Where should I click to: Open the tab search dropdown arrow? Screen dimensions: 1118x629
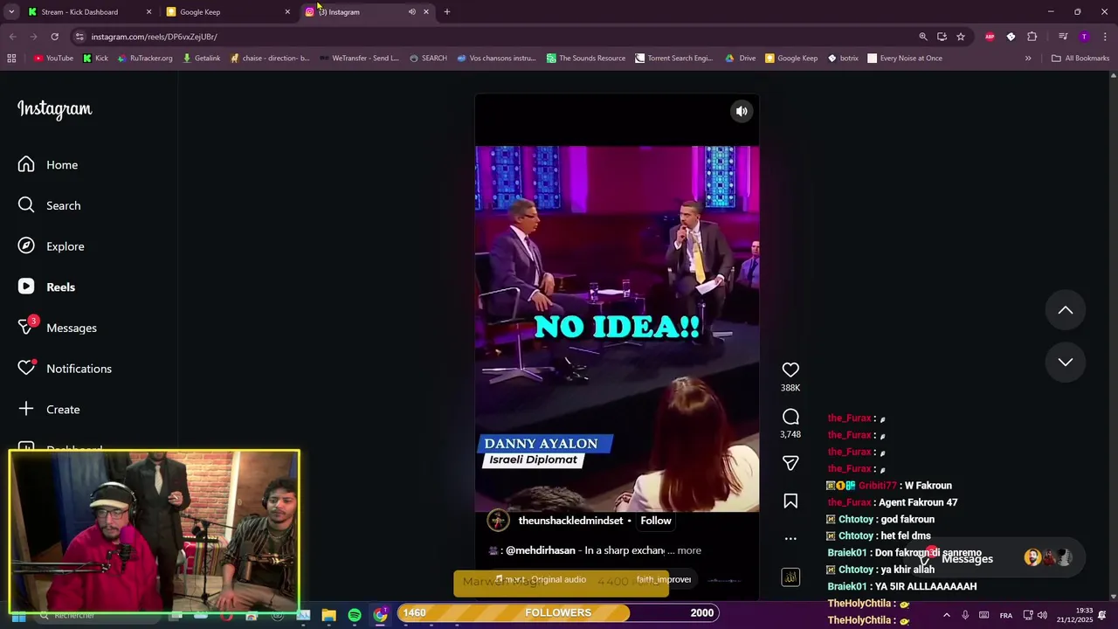(11, 11)
